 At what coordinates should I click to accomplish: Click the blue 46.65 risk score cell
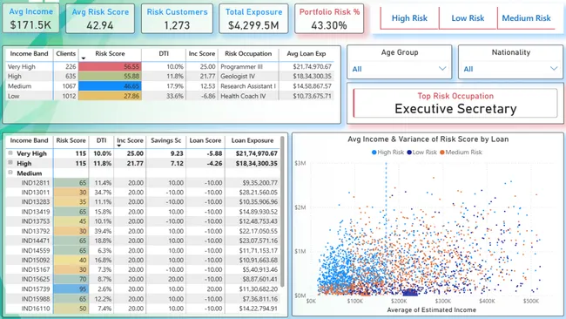110,86
